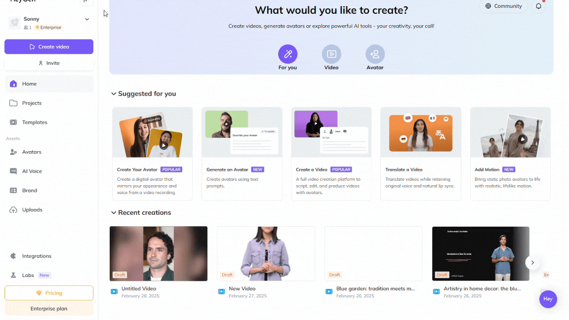Collapse the sidebar with the top icon
The height and width of the screenshot is (320, 569).
tap(86, 2)
